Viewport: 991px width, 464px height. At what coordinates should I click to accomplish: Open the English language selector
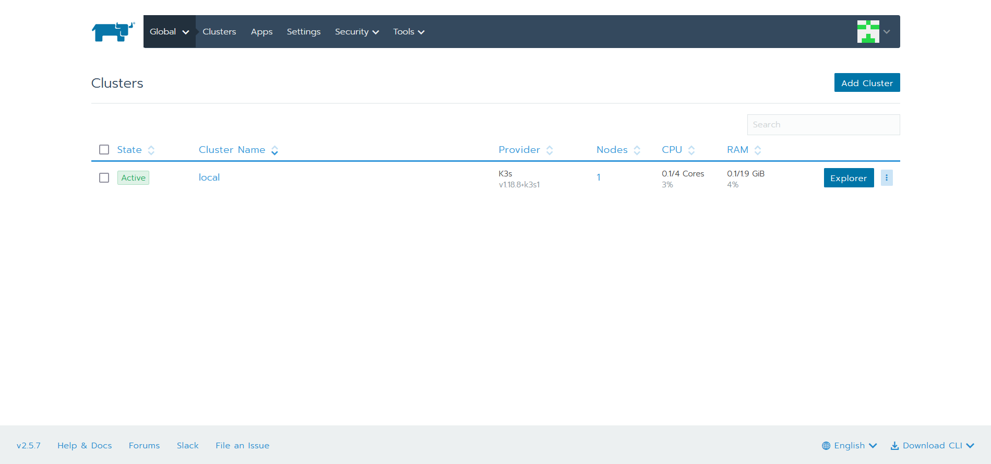[x=850, y=446]
